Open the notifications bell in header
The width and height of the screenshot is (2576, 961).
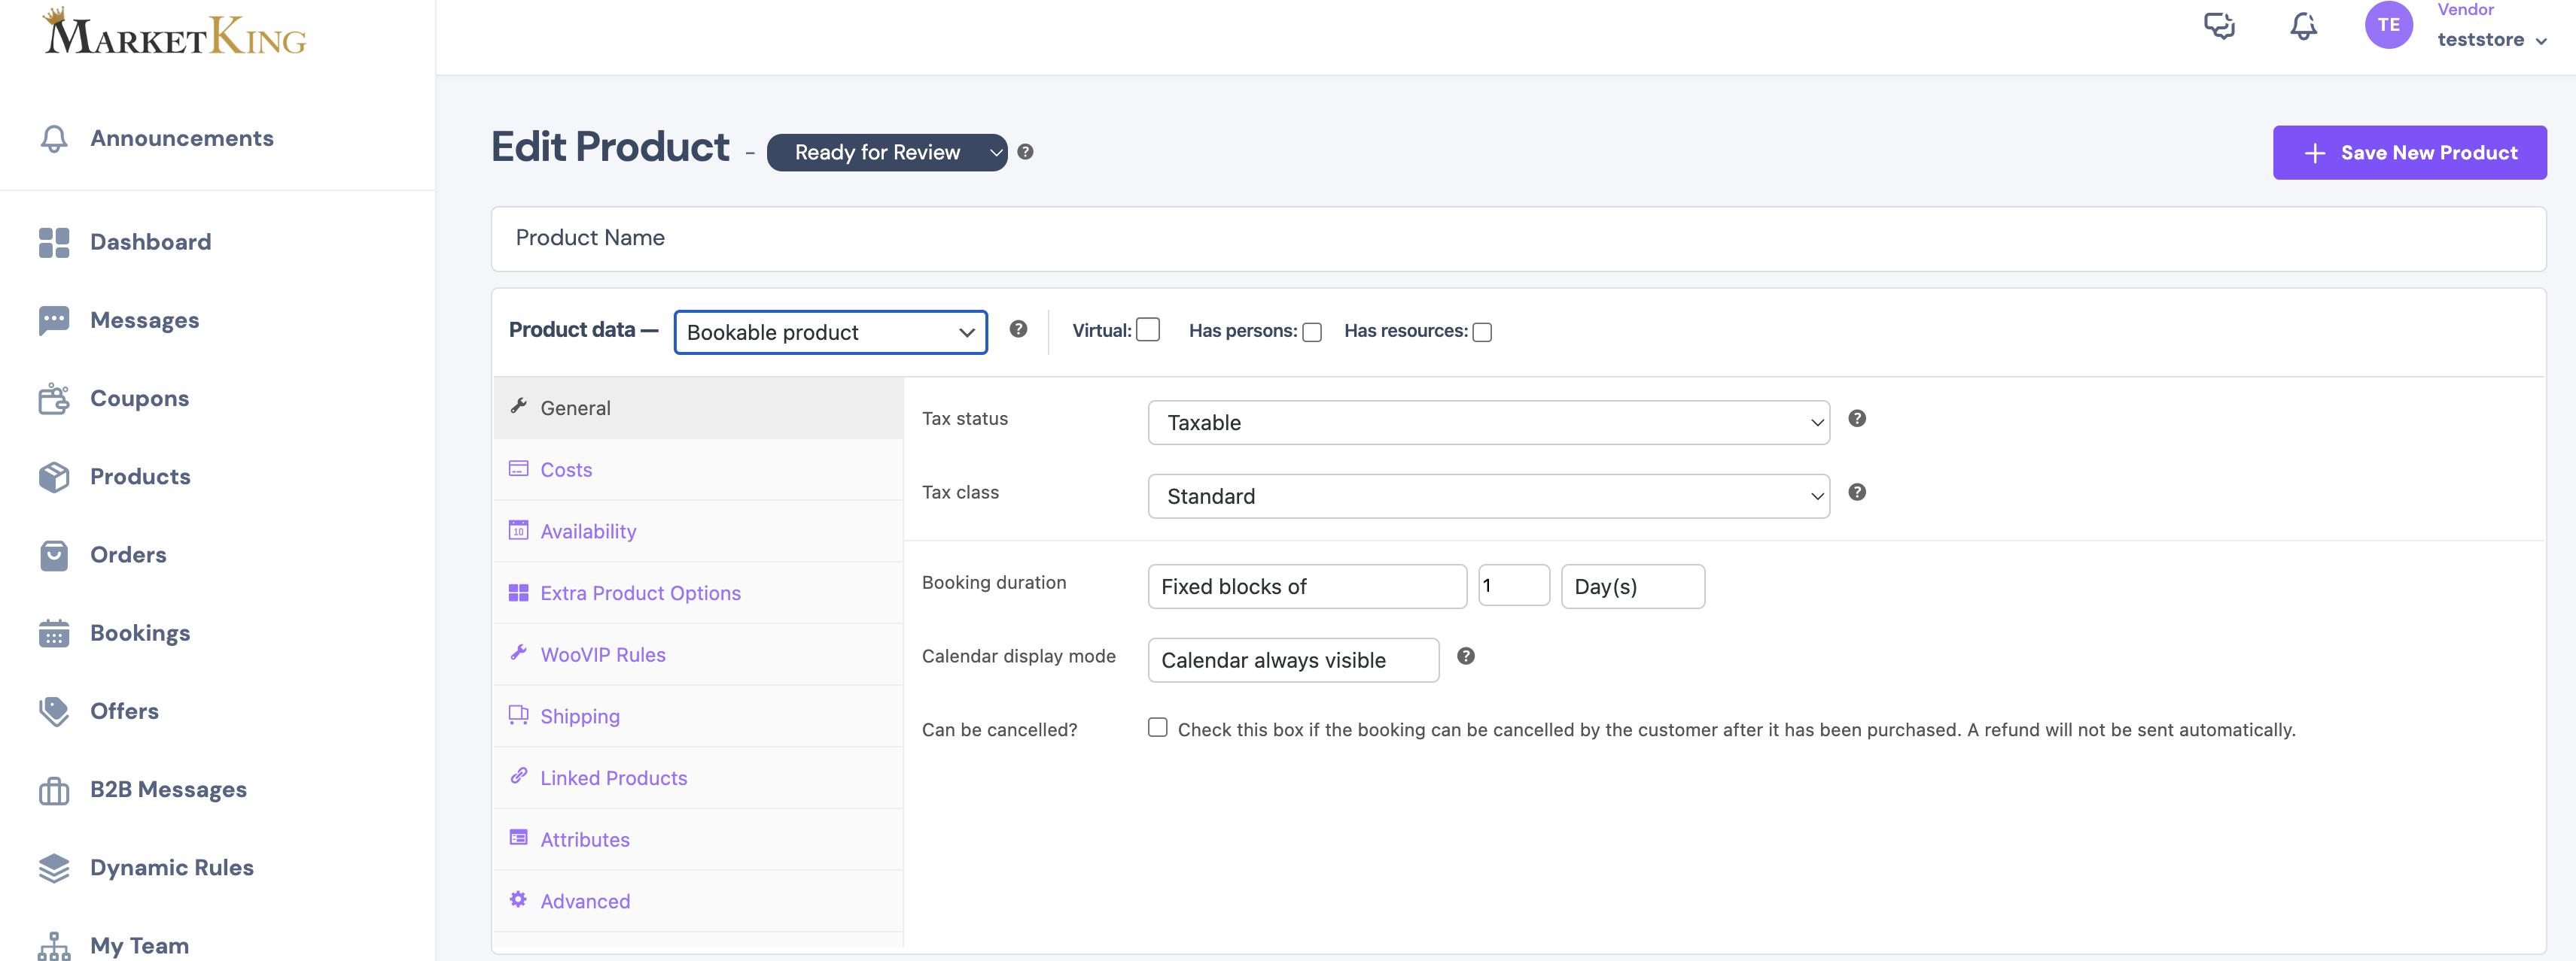[x=2303, y=25]
